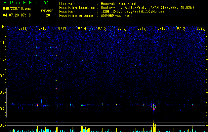This screenshot has width=208, height=132.
Task: Select the 0719 time marker
Action: tap(181, 28)
